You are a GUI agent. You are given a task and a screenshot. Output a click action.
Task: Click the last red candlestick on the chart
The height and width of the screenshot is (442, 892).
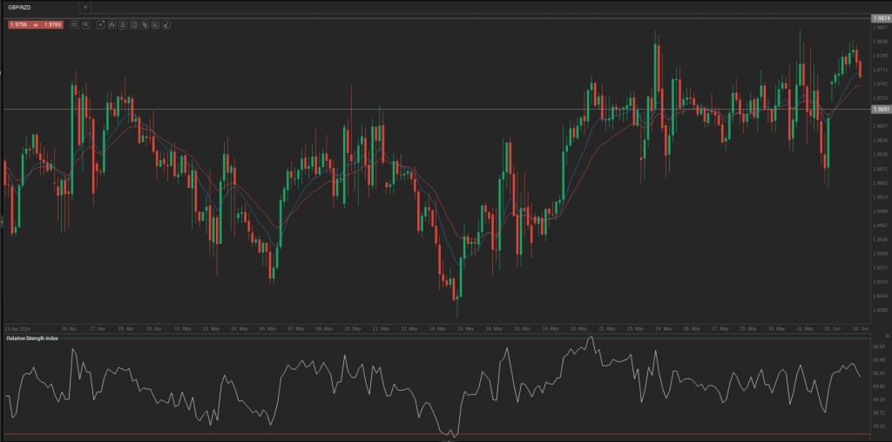[860, 69]
